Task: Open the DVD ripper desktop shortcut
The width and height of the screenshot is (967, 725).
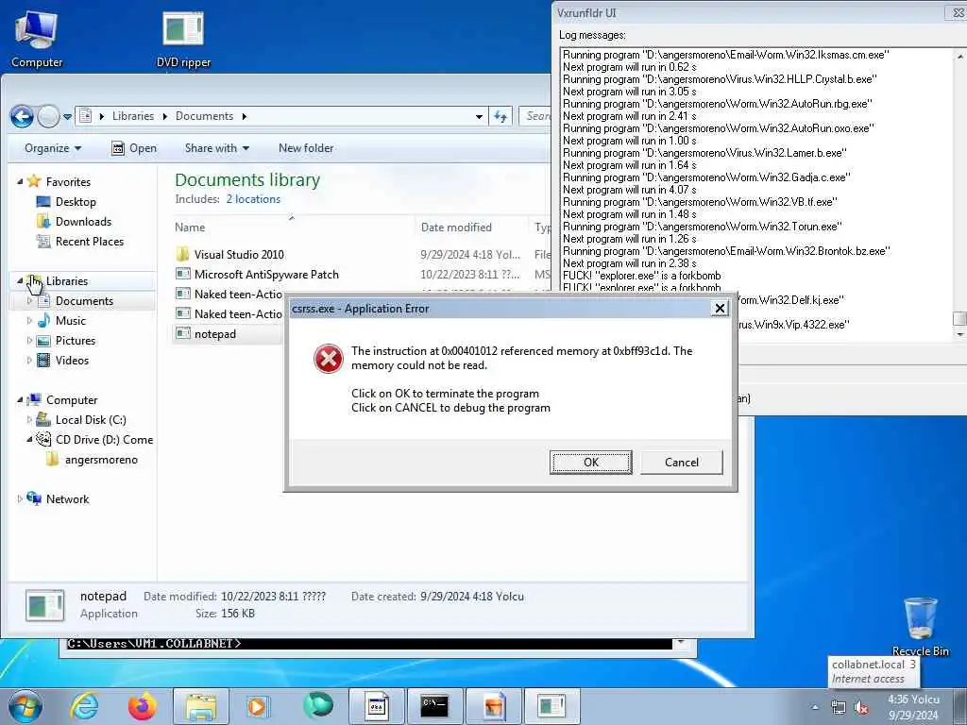Action: [183, 38]
